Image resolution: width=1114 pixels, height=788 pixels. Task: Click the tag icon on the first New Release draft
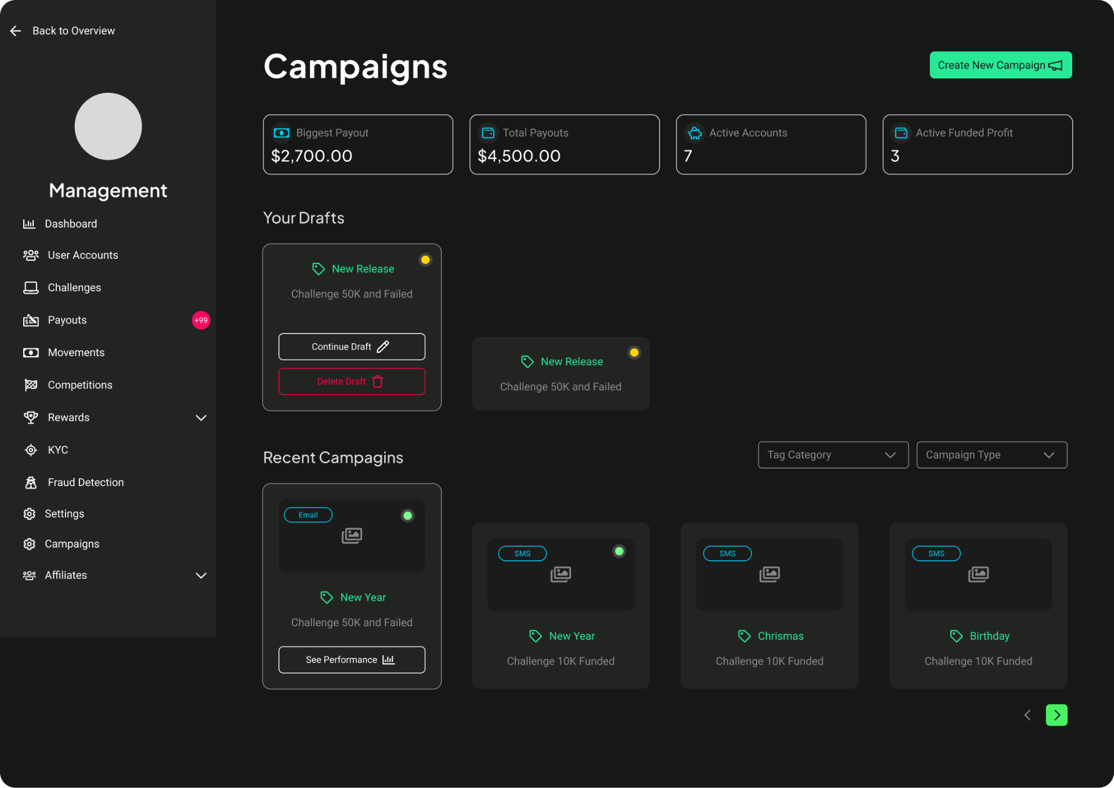pyautogui.click(x=319, y=269)
